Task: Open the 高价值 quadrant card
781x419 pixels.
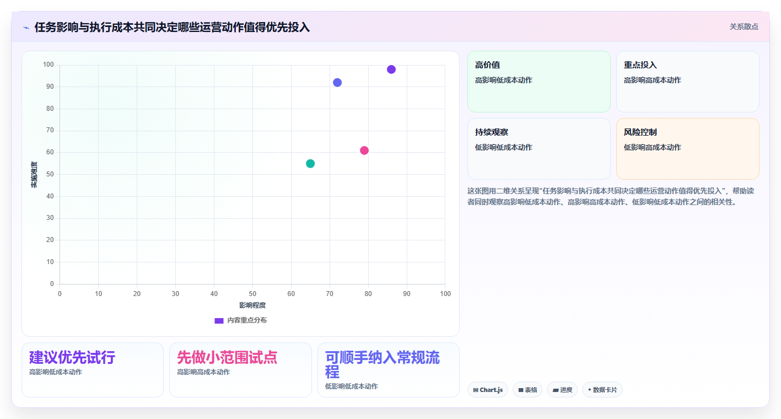Action: point(539,82)
